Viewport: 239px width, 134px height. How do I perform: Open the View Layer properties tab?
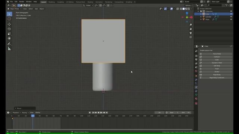[196, 64]
